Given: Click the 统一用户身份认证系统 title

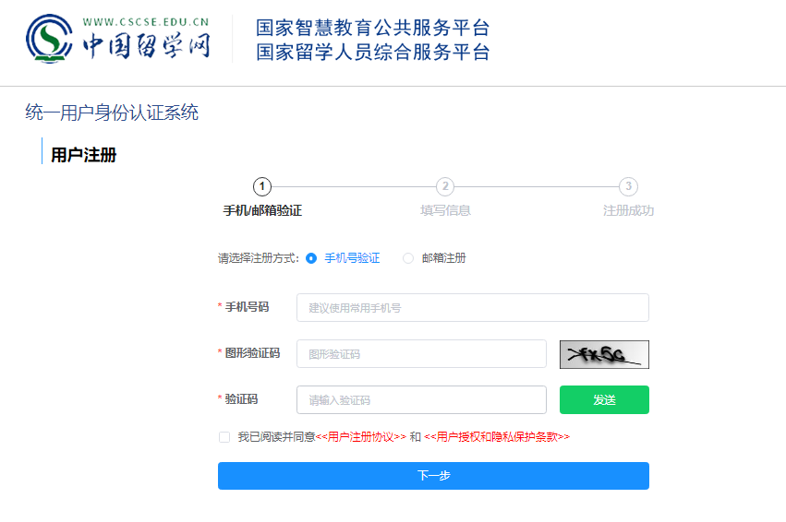Looking at the screenshot, I should tap(112, 113).
